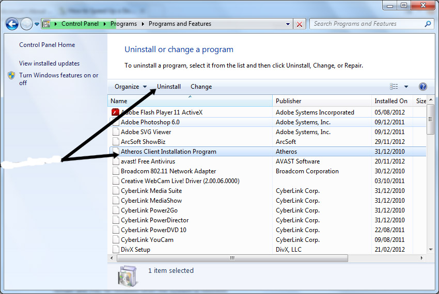Click the Windows features shield icon

click(11, 75)
